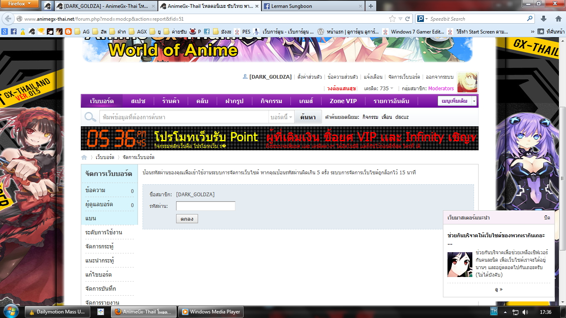This screenshot has height=318, width=566.
Task: Switch to the Lerman Sungboon Facebook tab
Action: click(312, 6)
